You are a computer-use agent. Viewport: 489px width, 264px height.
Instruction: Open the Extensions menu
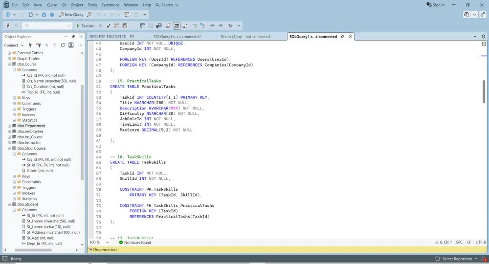pos(111,5)
